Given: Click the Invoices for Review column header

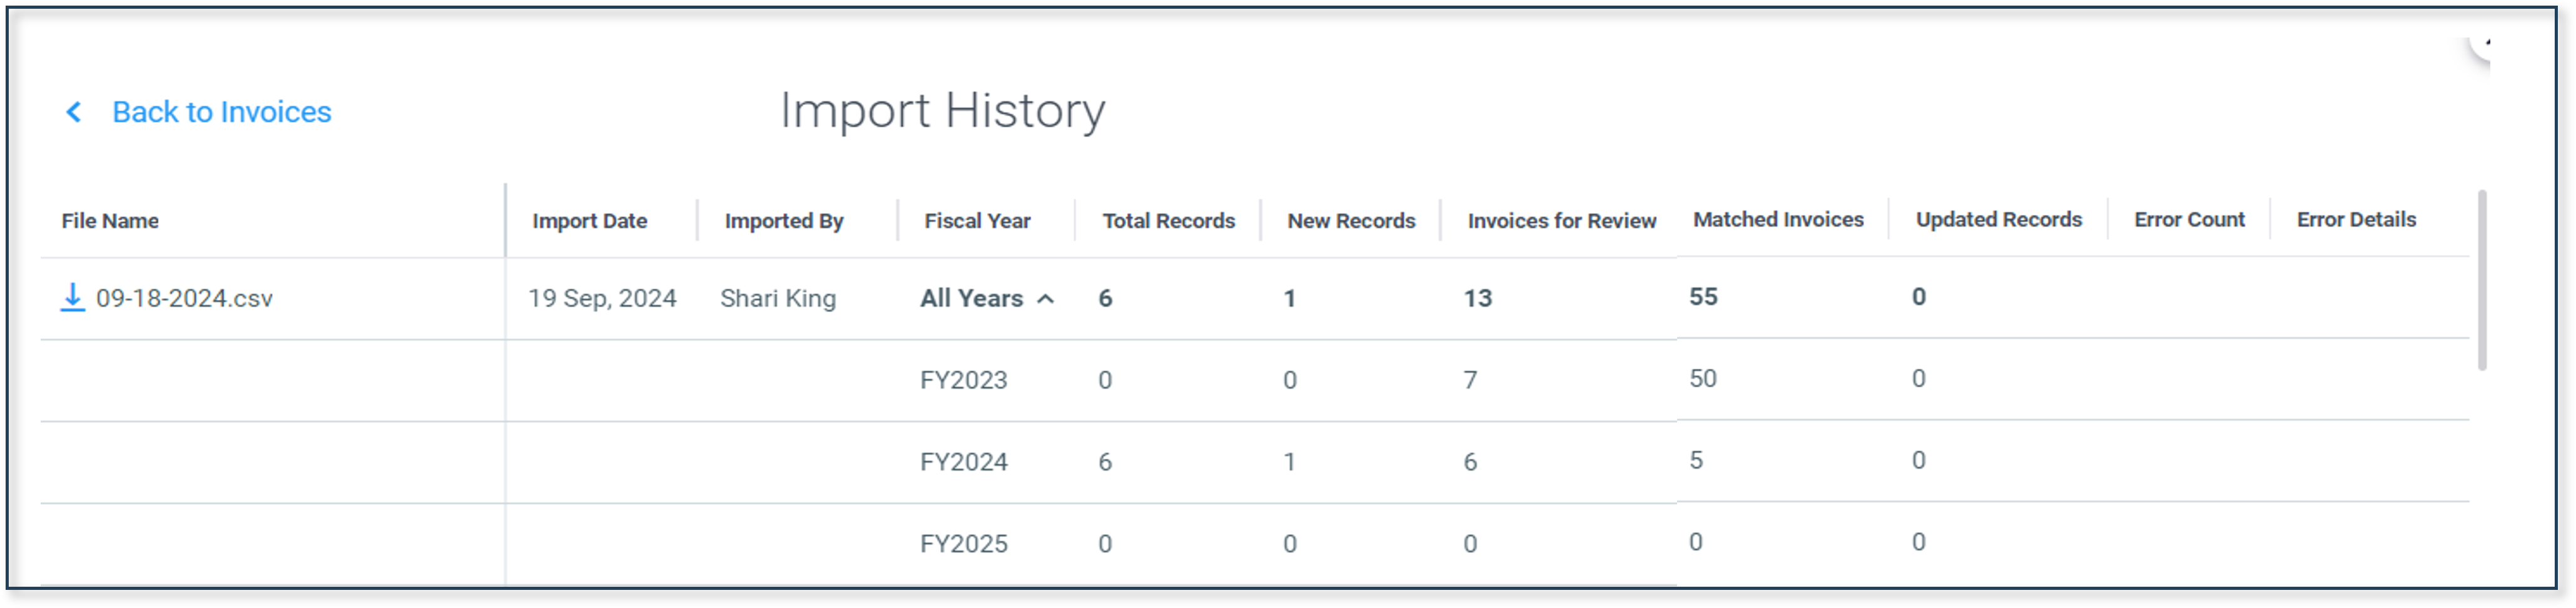Looking at the screenshot, I should [1561, 221].
